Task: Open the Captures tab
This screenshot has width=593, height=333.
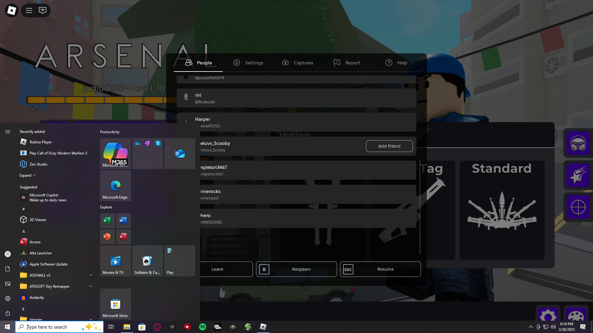Action: (297, 63)
